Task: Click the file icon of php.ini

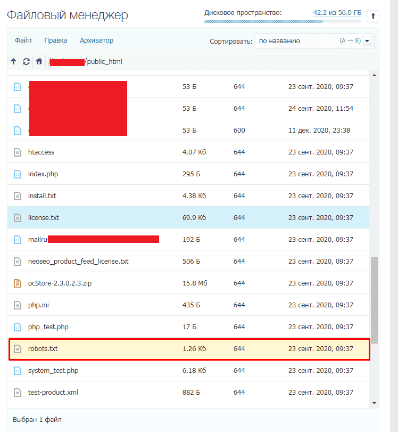Action: 18,305
